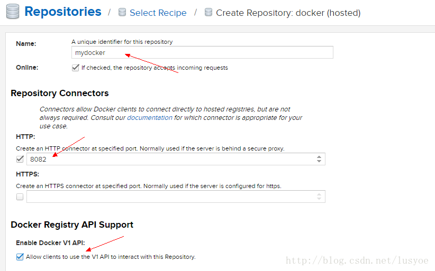Click the Create Repository: docker (hosted) title
Viewport: 435px width, 271px height.
[288, 13]
